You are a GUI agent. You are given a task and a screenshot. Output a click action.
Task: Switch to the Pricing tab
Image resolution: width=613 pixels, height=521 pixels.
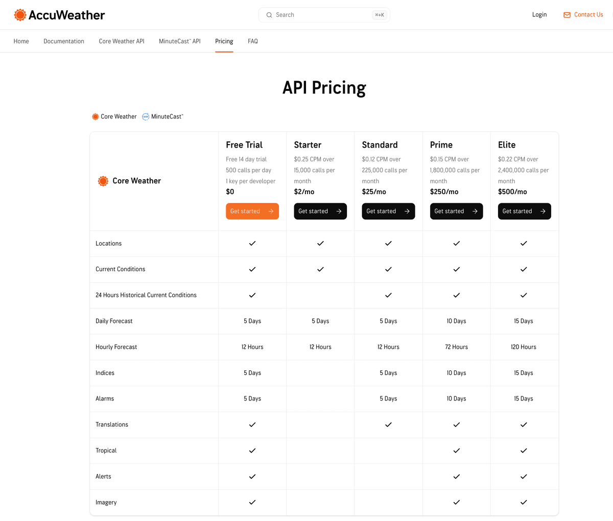pos(224,41)
